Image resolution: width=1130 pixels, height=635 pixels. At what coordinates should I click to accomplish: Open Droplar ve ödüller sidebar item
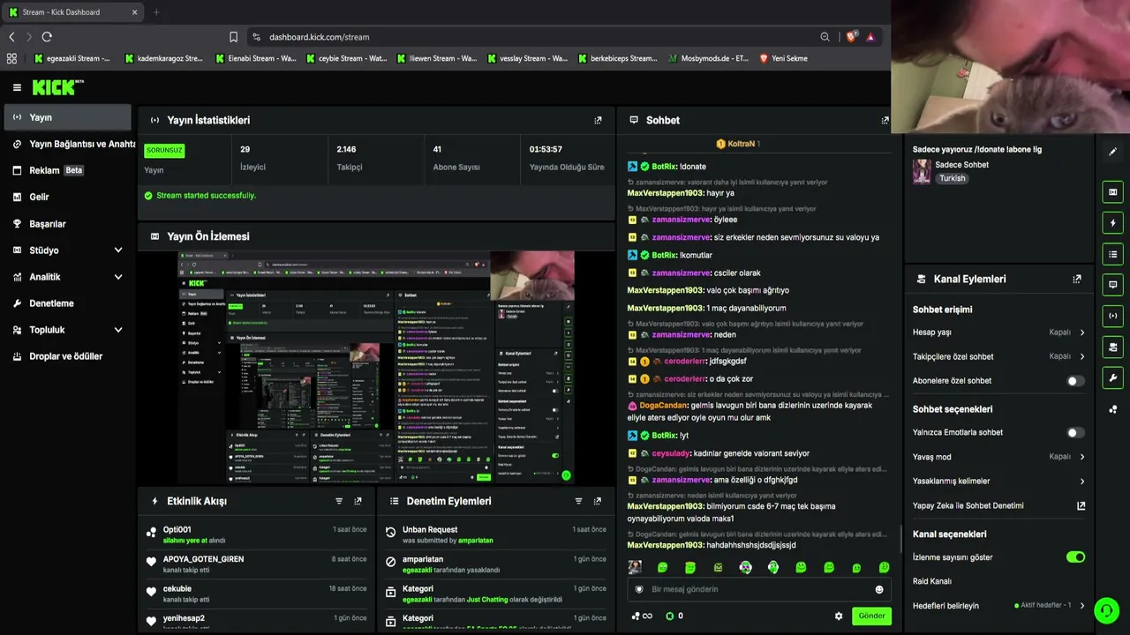click(67, 356)
